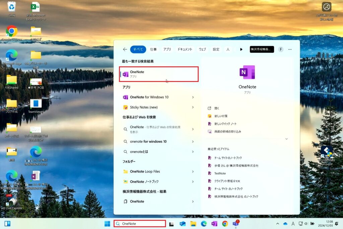Show more search filters with the arrow
Screen dimensions: 343x229
click(241, 50)
